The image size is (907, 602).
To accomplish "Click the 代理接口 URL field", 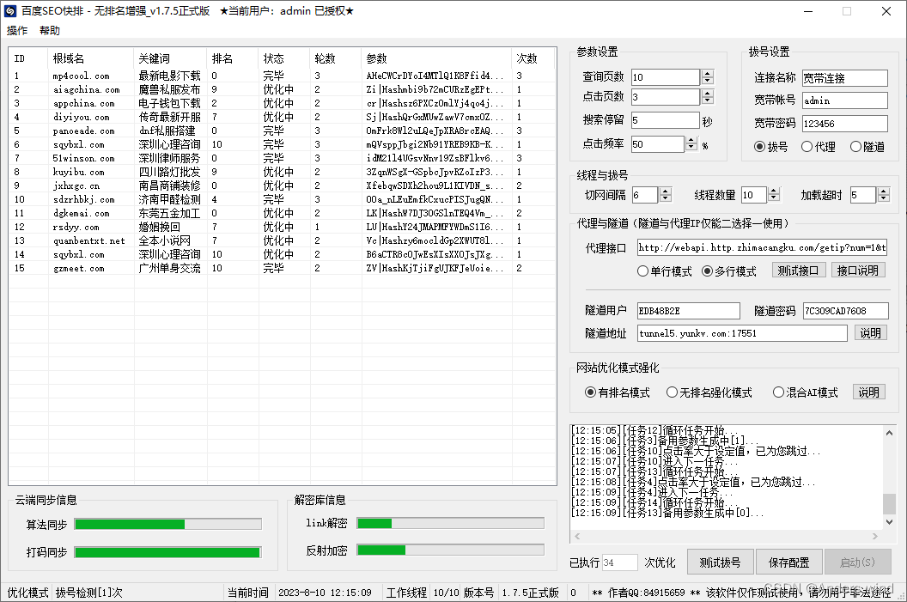I will 763,247.
